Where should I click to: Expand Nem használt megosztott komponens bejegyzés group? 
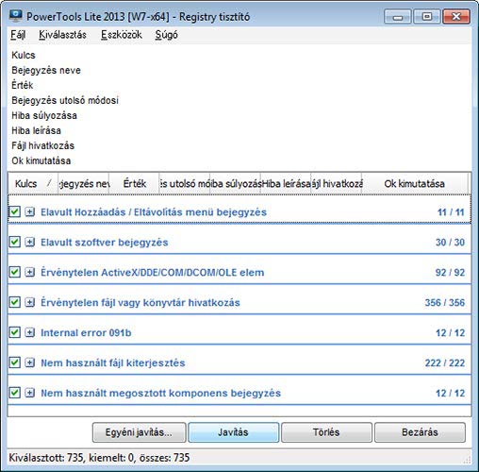[30, 393]
